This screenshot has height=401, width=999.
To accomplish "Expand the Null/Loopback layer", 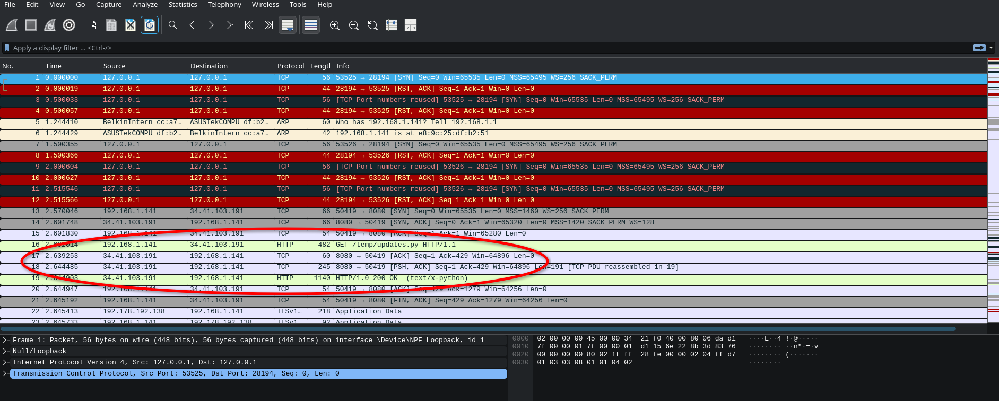I will coord(5,351).
